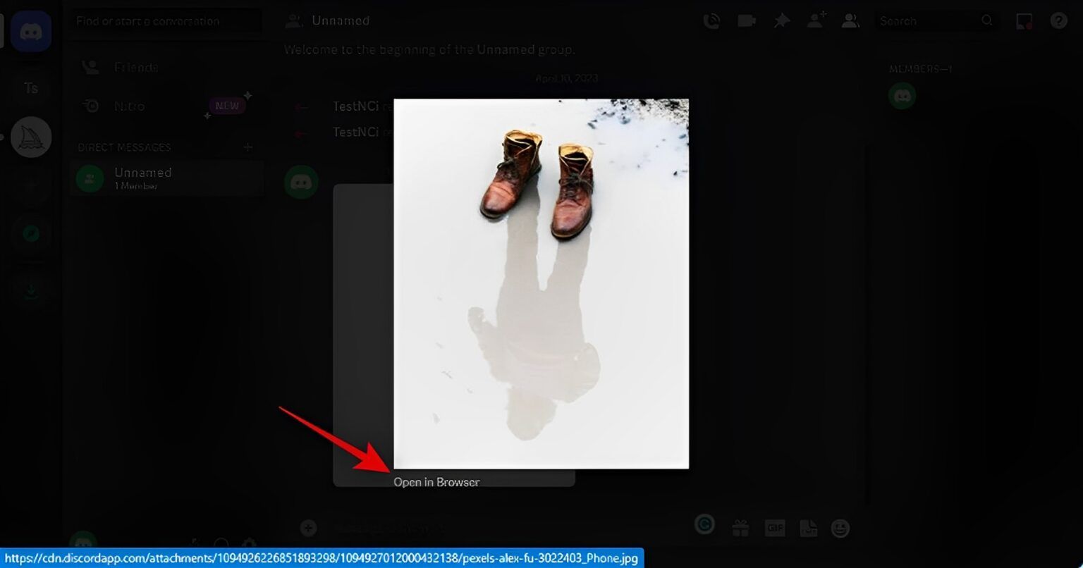Open the pinned messages panel
The image size is (1083, 568).
coord(781,20)
